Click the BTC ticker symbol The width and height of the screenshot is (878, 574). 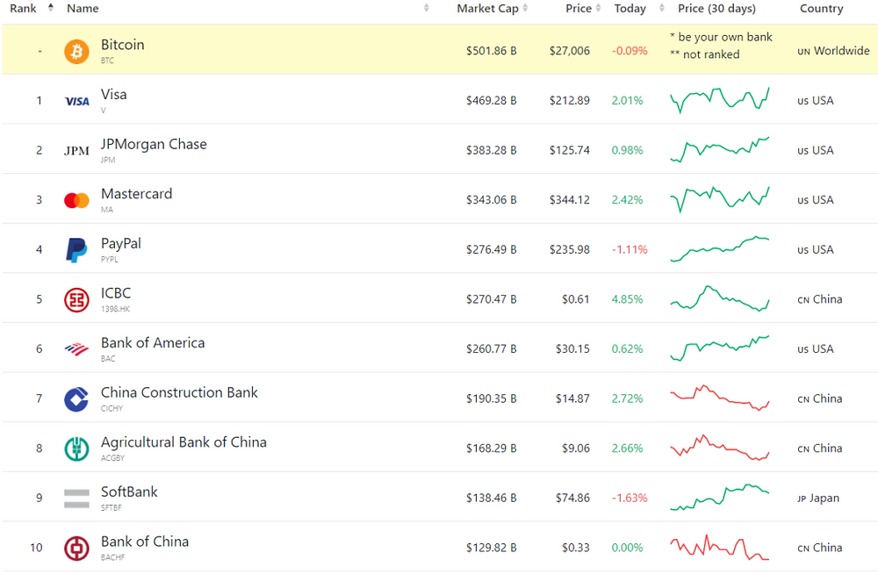click(x=107, y=61)
